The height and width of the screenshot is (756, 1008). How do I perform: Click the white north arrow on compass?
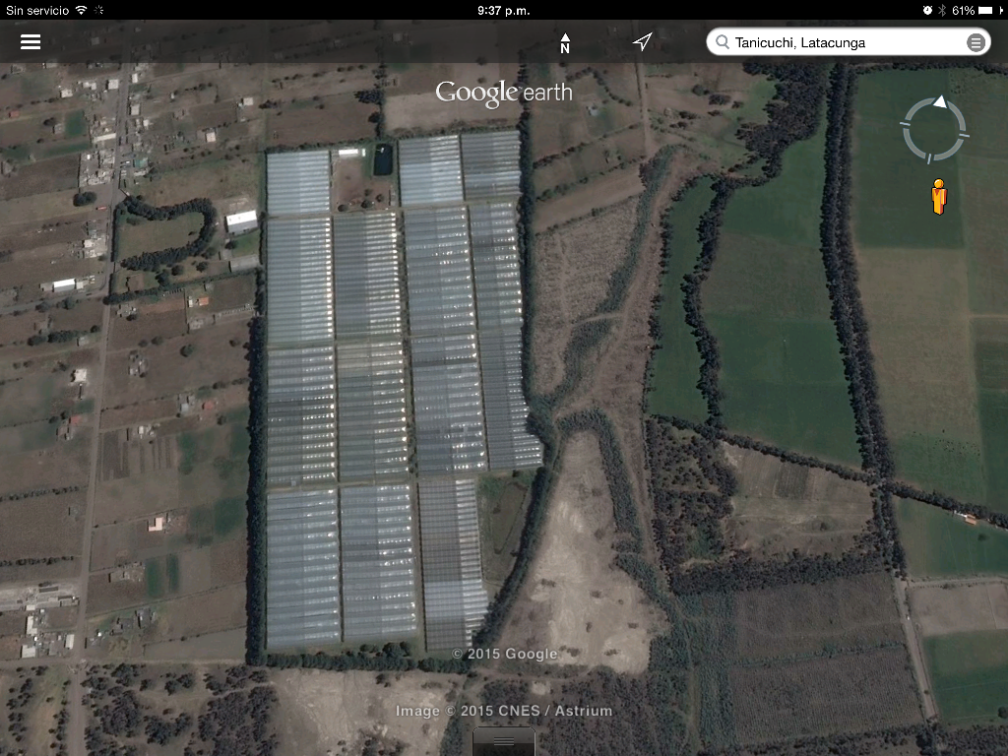(x=940, y=101)
